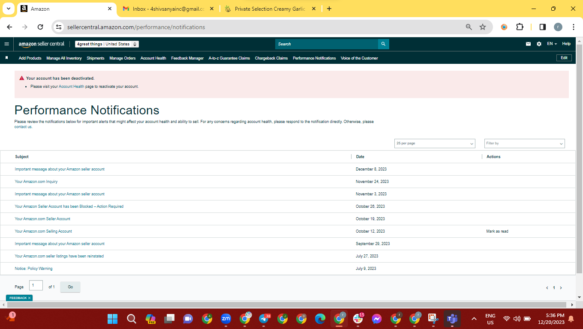Open Microsoft Edge from the taskbar
583x329 pixels.
320,319
